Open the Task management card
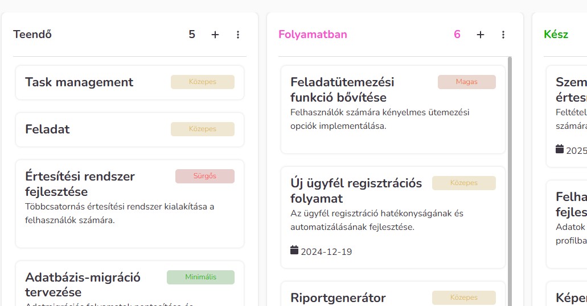 [x=79, y=82]
